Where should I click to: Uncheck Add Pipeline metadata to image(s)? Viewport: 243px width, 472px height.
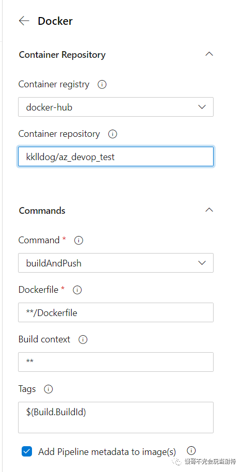click(27, 451)
